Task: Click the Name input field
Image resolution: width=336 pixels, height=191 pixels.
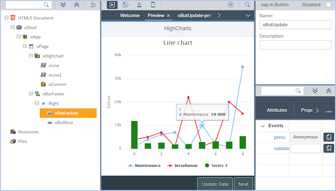Action: [x=295, y=25]
